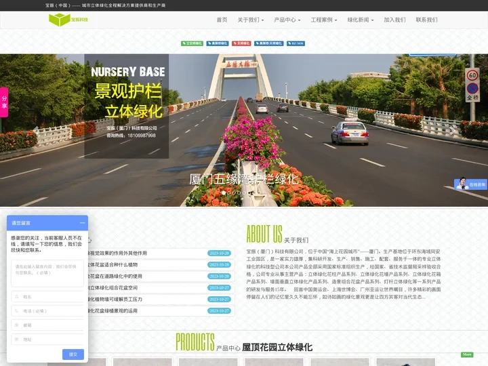Click the message content textarea
This screenshot has width=488, height=366.
tap(47, 273)
